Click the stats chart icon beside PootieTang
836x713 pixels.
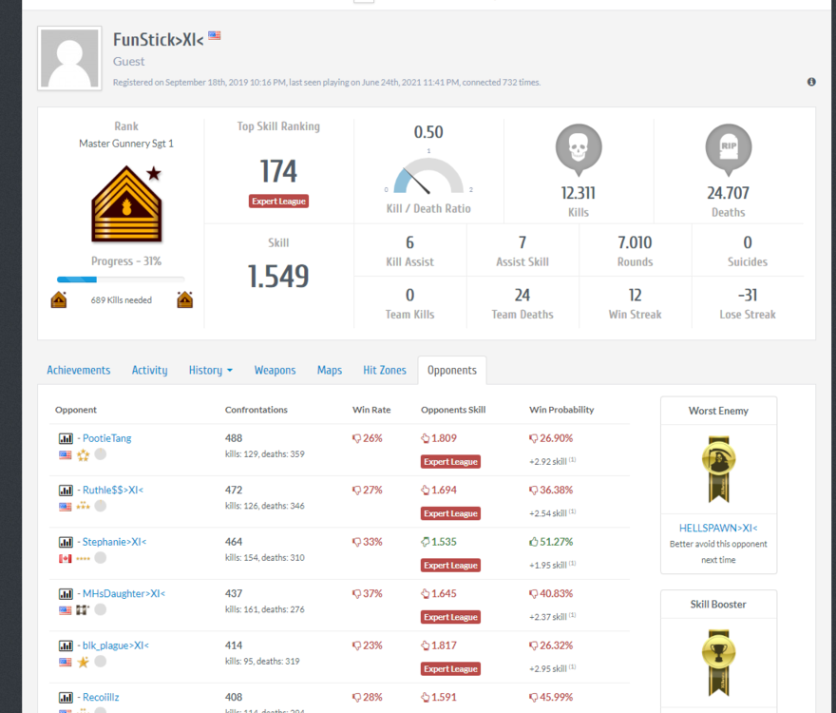tap(66, 439)
